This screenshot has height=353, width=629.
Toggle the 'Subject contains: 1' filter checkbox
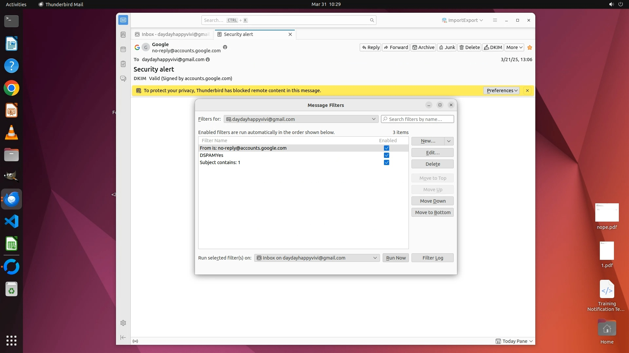click(387, 162)
